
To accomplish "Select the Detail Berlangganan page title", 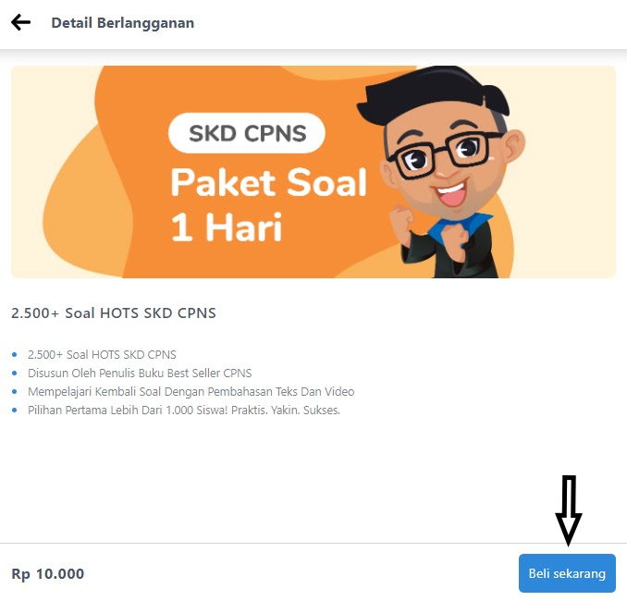I will point(123,23).
